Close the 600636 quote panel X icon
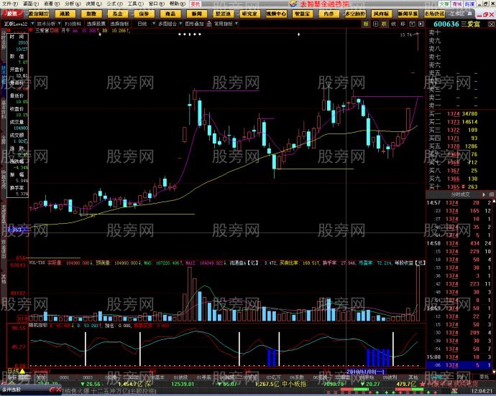 coord(492,24)
